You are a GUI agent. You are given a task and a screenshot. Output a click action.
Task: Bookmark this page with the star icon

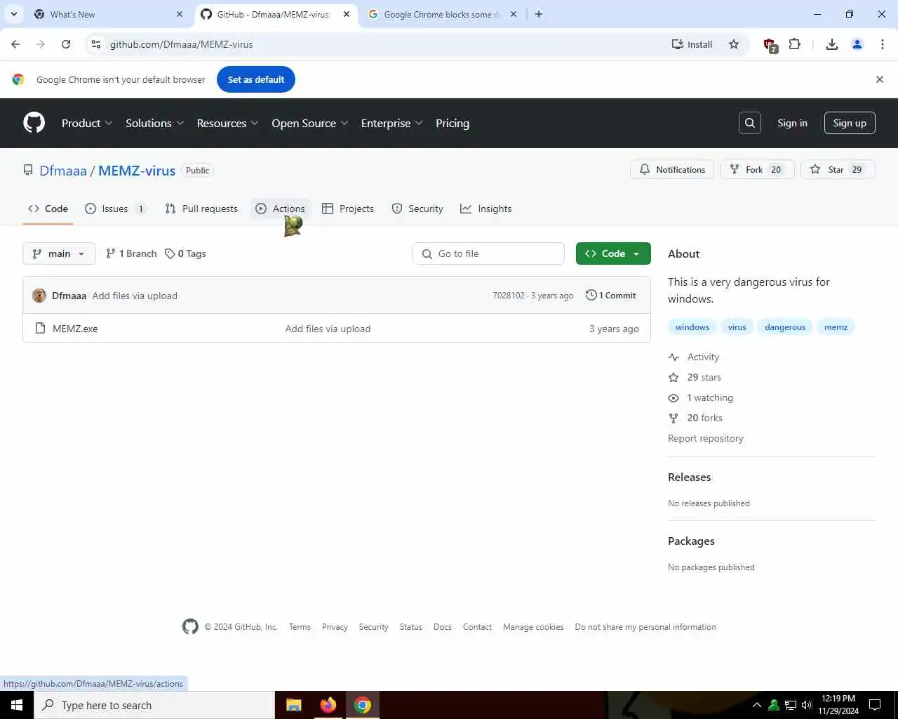pos(734,44)
